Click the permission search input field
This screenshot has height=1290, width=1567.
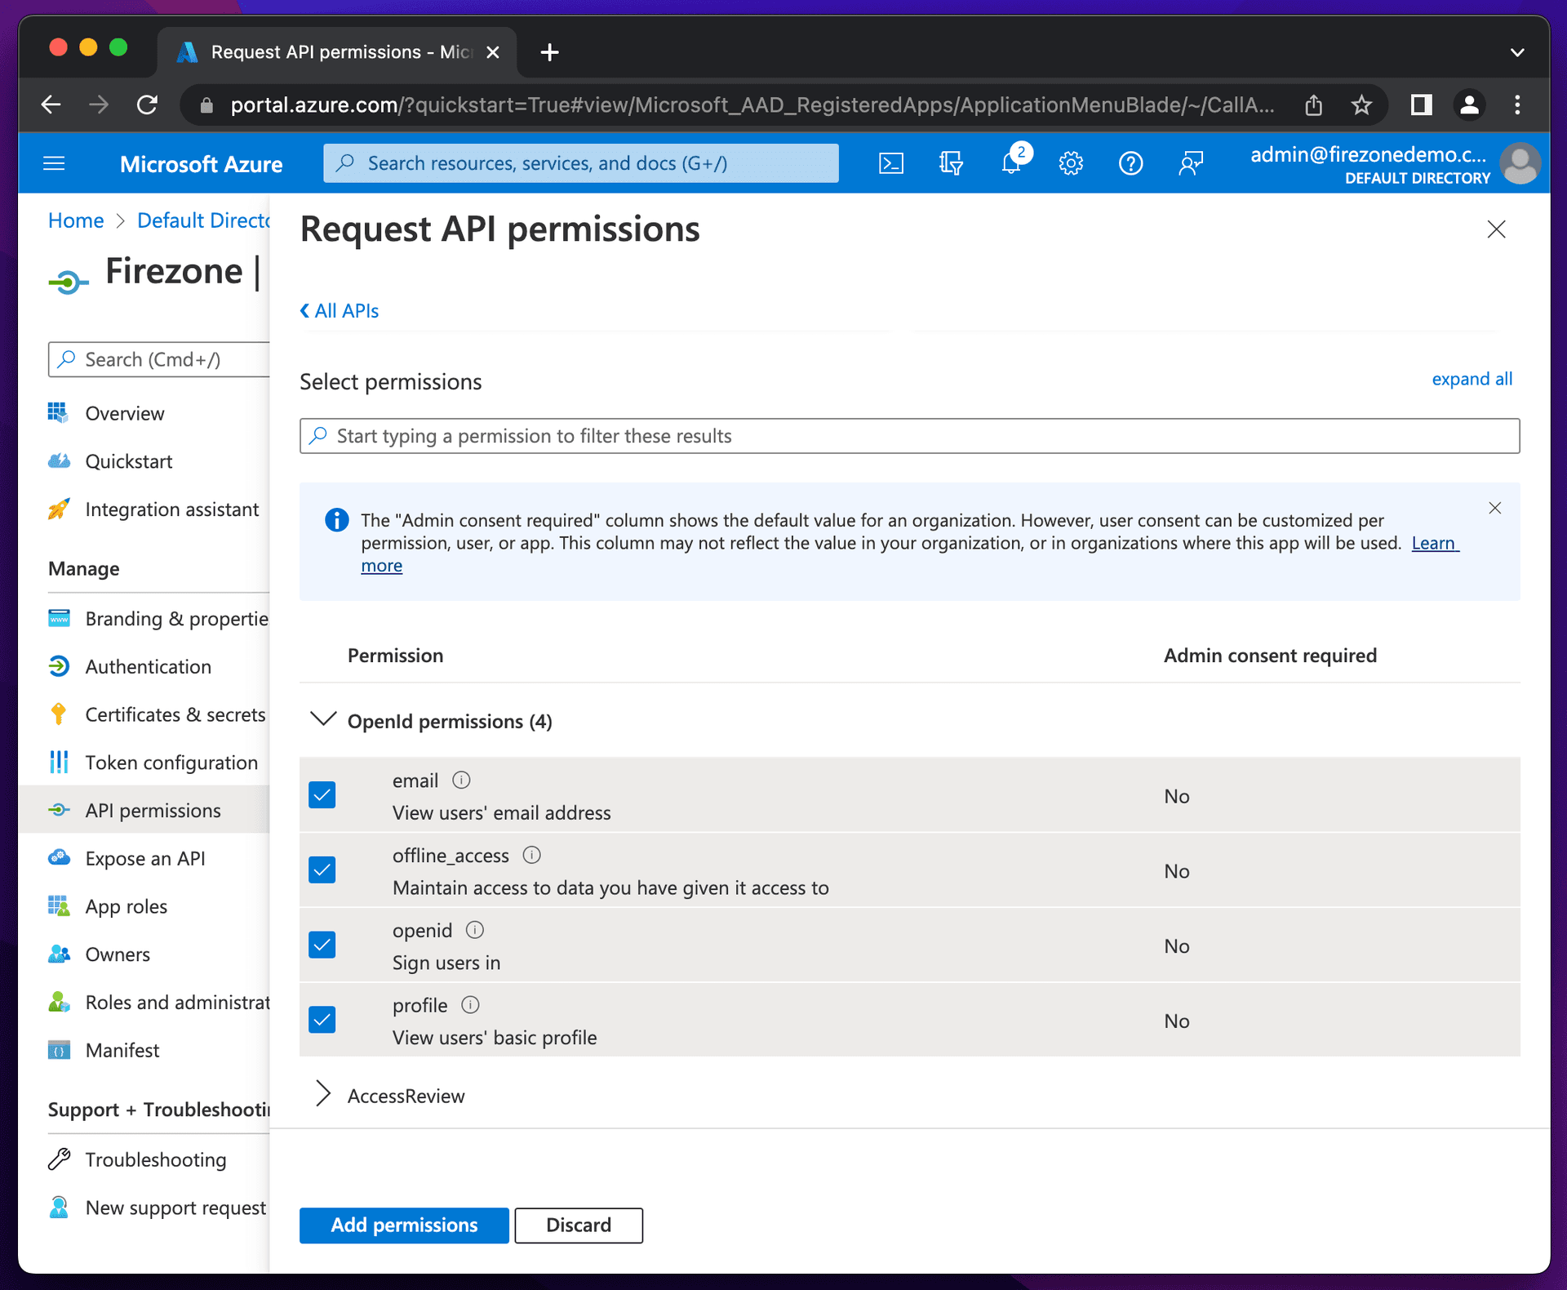[908, 436]
